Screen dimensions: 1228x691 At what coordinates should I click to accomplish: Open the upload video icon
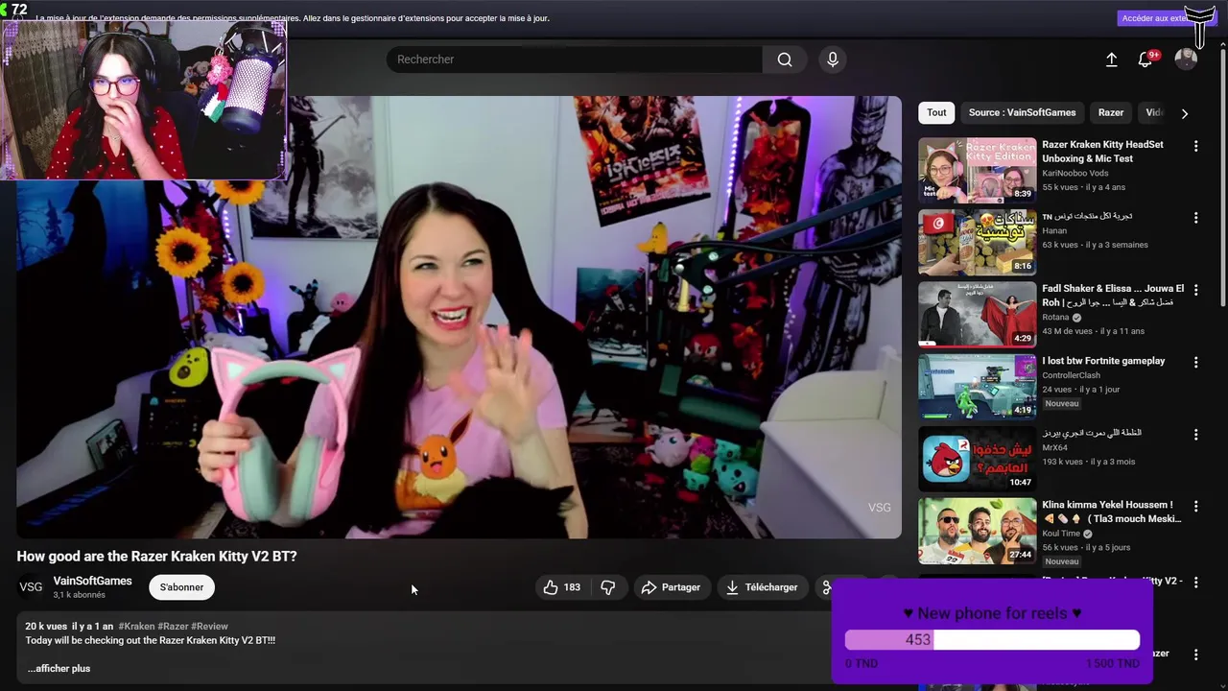[1111, 60]
